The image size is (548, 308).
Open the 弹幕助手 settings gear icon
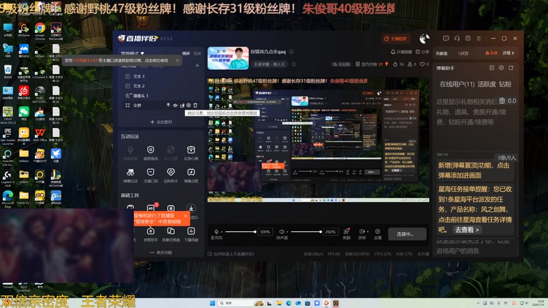click(501, 68)
